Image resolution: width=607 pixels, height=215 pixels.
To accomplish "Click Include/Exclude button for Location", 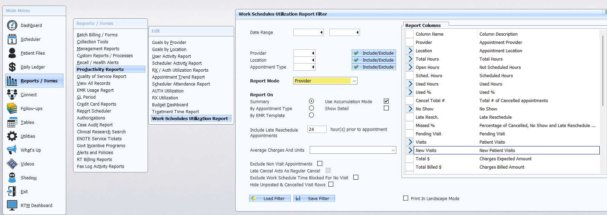I will point(374,60).
